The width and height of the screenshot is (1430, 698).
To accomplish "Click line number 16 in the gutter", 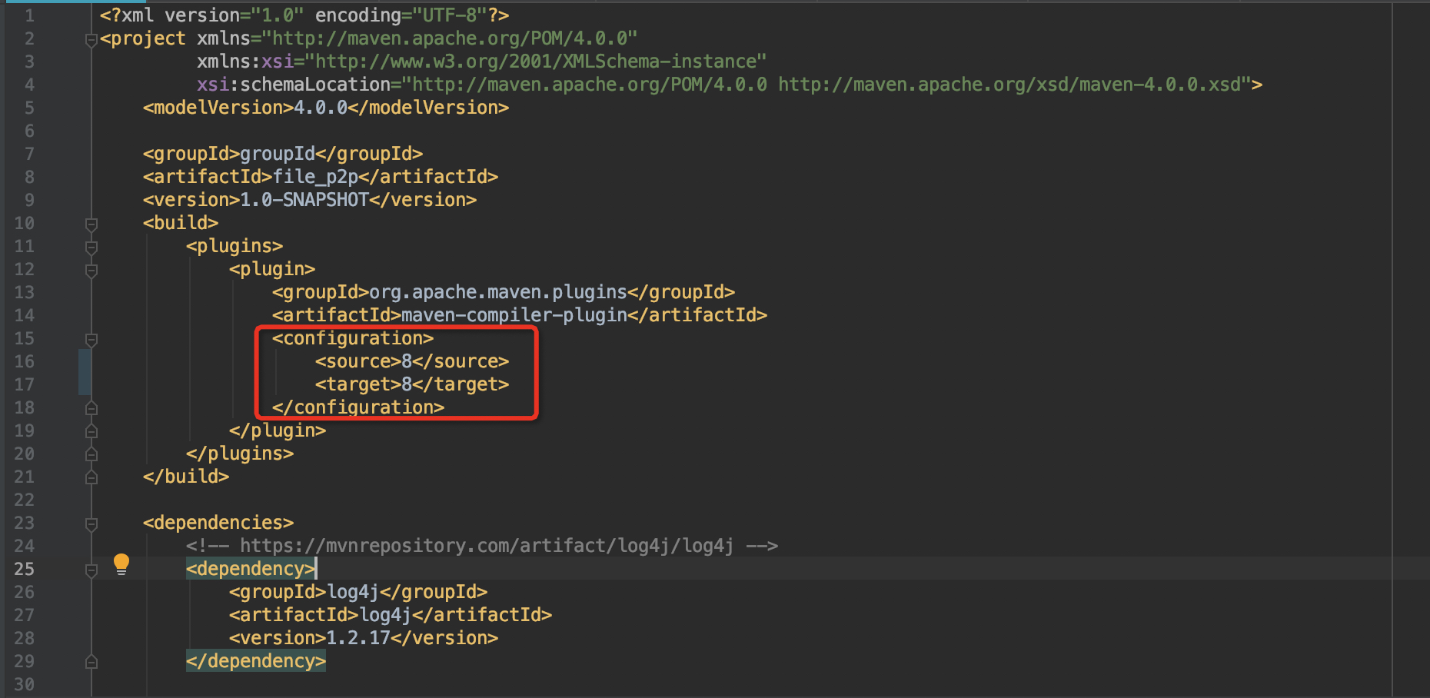I will (24, 361).
